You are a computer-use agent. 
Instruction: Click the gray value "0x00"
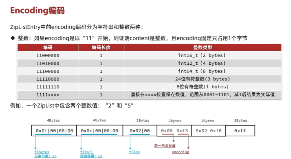pos(167,131)
